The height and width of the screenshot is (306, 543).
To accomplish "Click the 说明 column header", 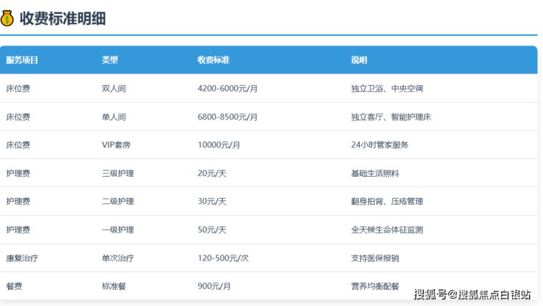I will (360, 60).
